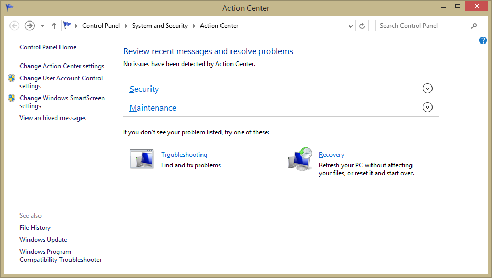Expand the breadcrumb arrow after System and Security
Viewport: 492px width, 278px height.
click(194, 26)
